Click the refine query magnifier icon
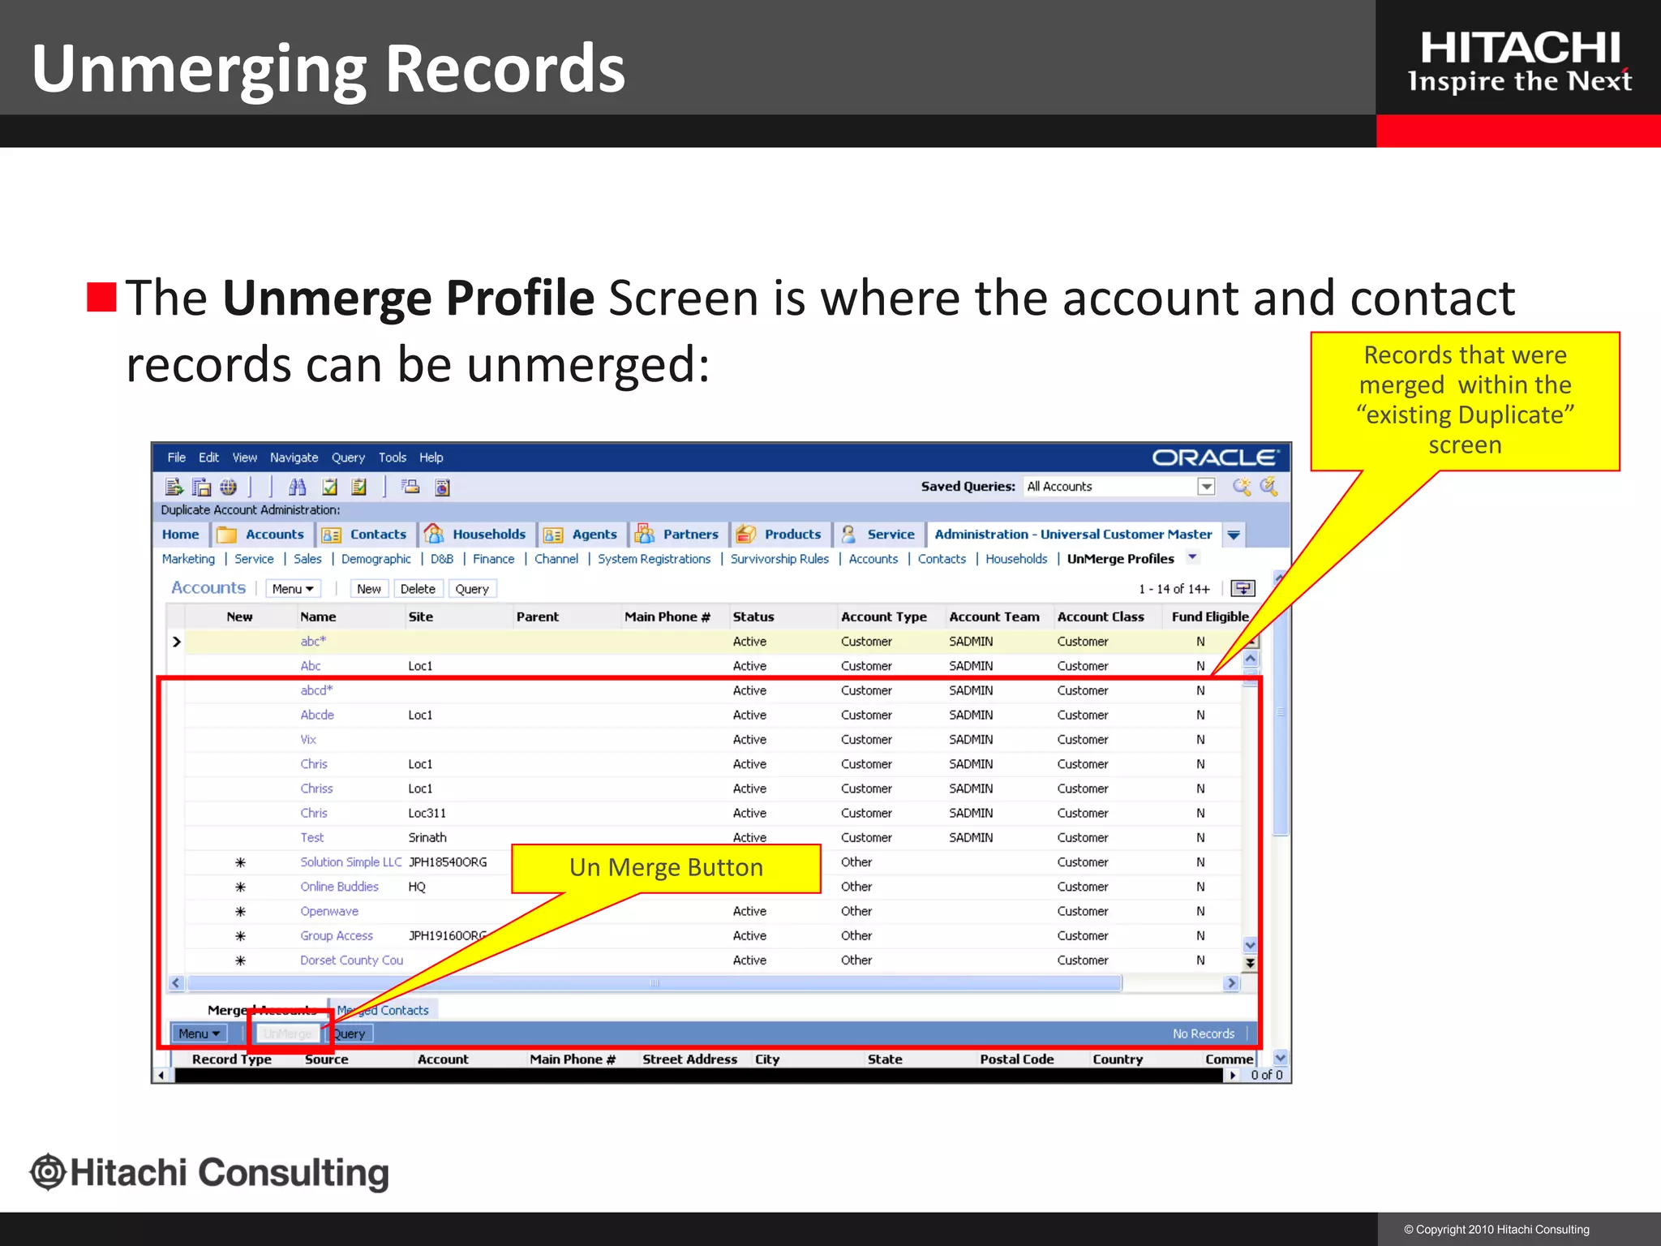The image size is (1661, 1246). click(1268, 486)
